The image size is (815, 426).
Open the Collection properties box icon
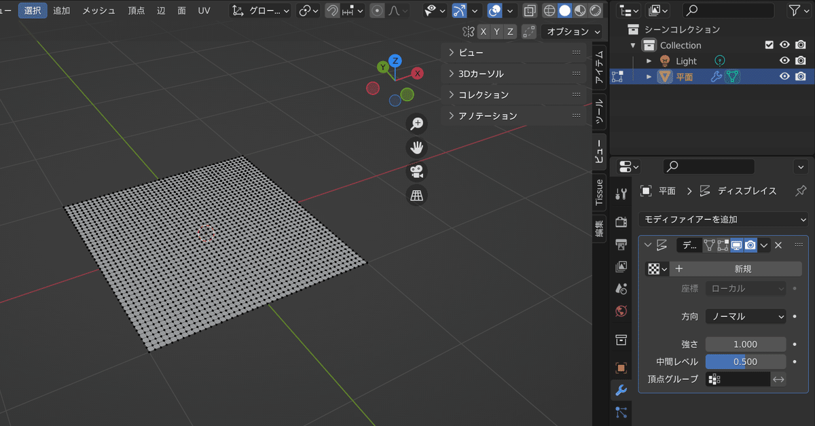[x=621, y=340]
